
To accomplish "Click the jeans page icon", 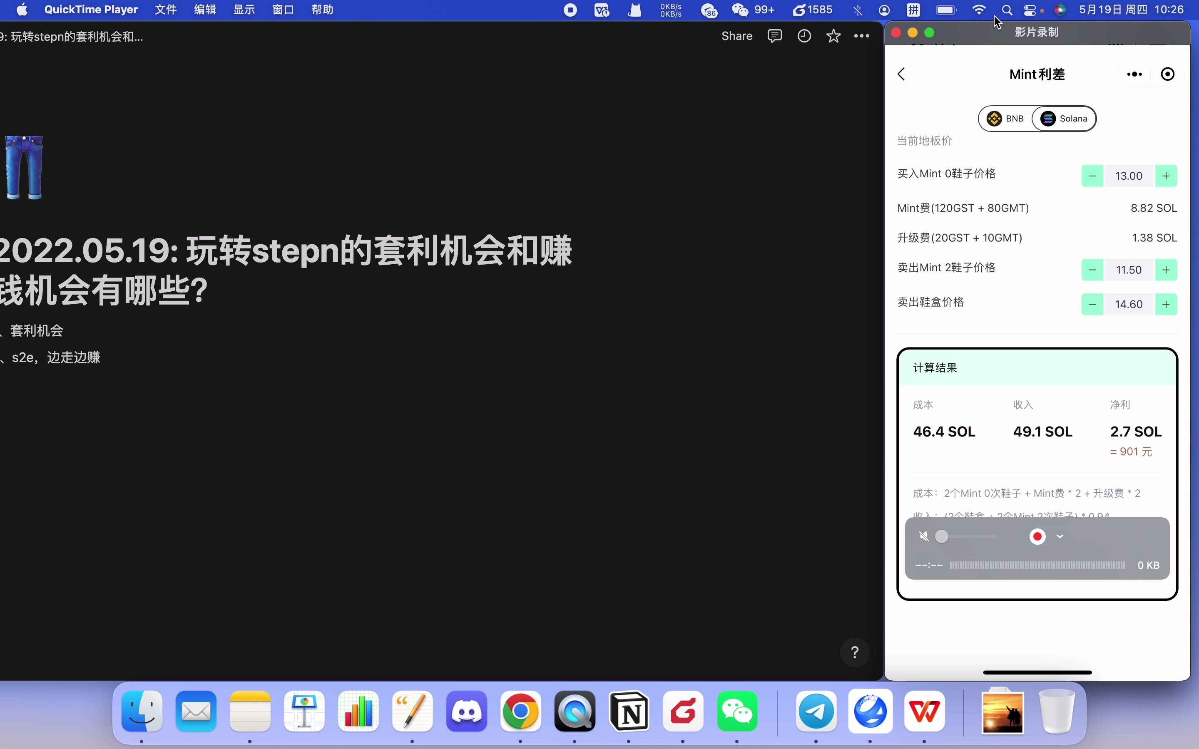I will click(23, 167).
